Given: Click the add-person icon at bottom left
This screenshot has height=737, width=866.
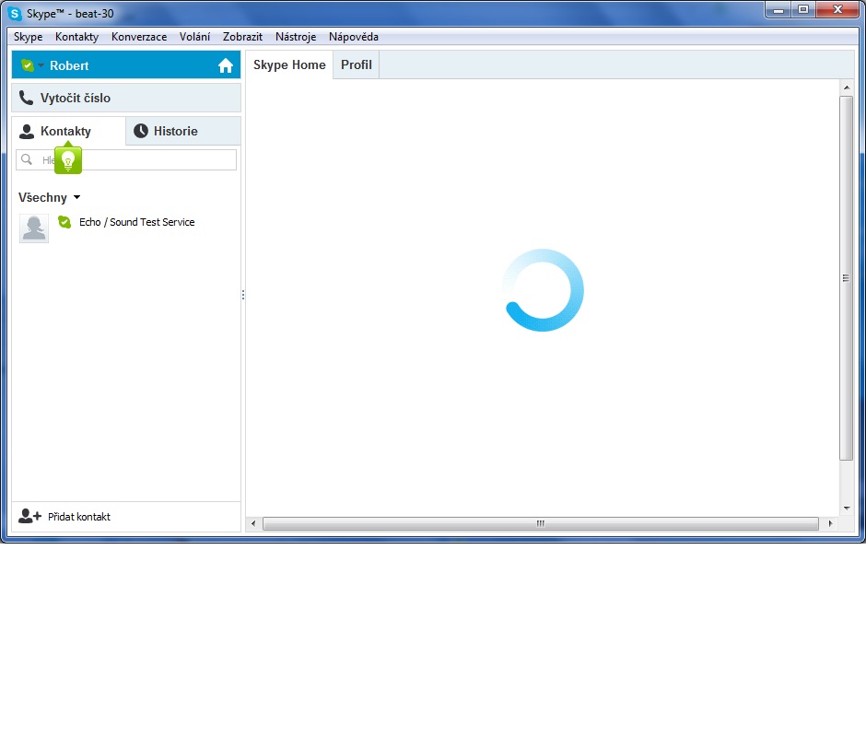Looking at the screenshot, I should pos(29,516).
